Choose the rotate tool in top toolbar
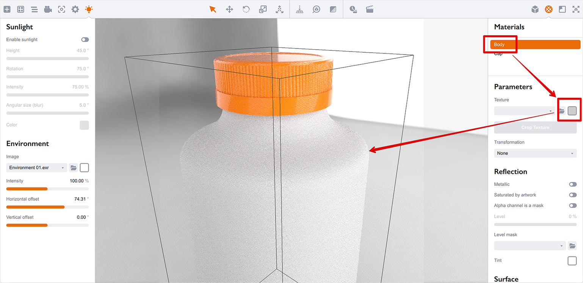Screen dimensions: 583x283 coord(246,9)
